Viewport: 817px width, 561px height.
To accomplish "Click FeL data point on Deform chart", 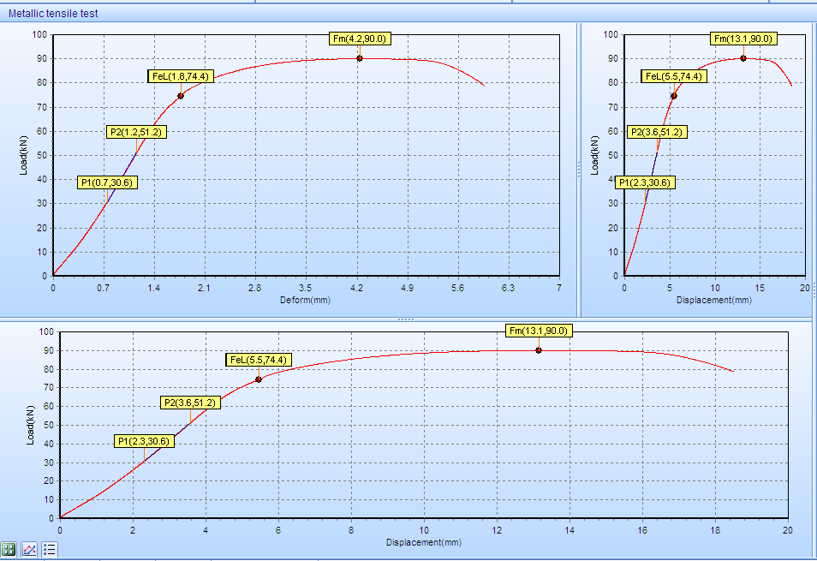I will click(x=181, y=96).
